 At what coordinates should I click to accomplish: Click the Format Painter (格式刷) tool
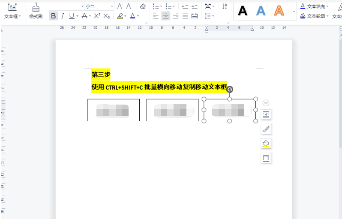tap(36, 11)
